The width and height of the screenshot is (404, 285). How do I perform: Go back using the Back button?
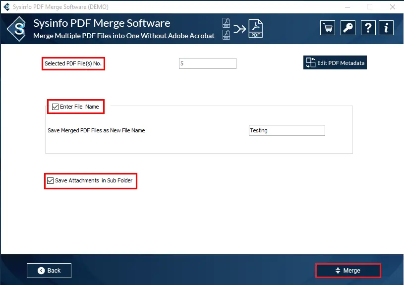pos(49,271)
